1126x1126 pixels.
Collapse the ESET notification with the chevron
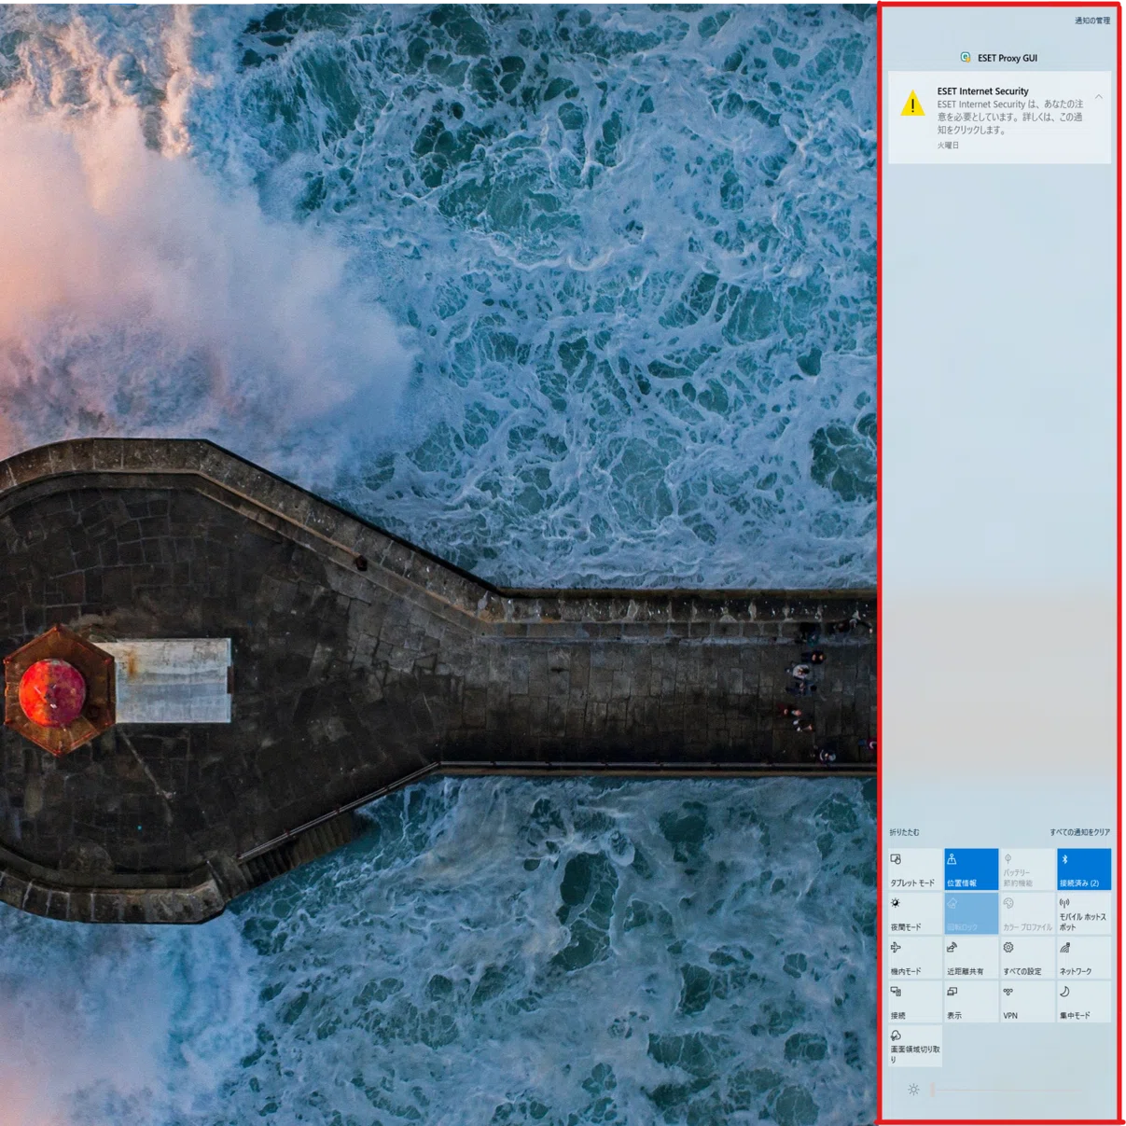tap(1099, 96)
